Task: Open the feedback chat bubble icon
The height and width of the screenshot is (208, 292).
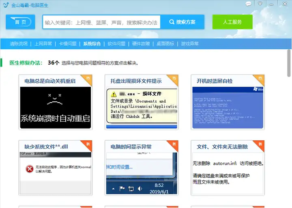Action: pyautogui.click(x=248, y=4)
